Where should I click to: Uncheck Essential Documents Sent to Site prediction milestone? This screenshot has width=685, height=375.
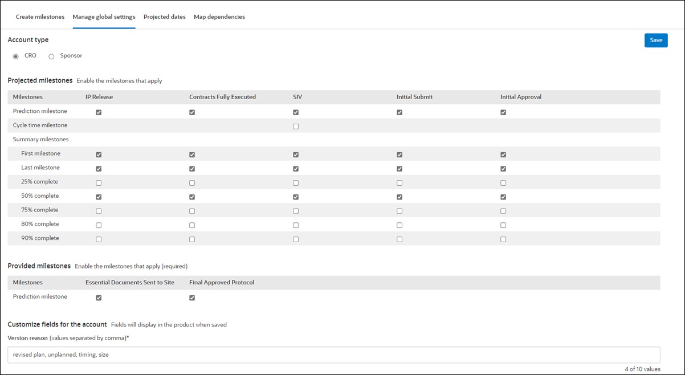tap(98, 297)
